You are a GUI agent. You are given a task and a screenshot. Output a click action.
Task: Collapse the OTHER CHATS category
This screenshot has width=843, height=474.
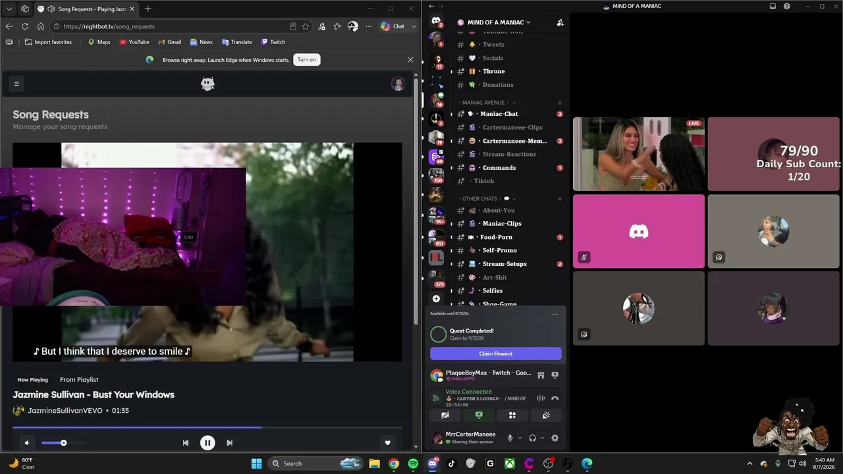[487, 199]
